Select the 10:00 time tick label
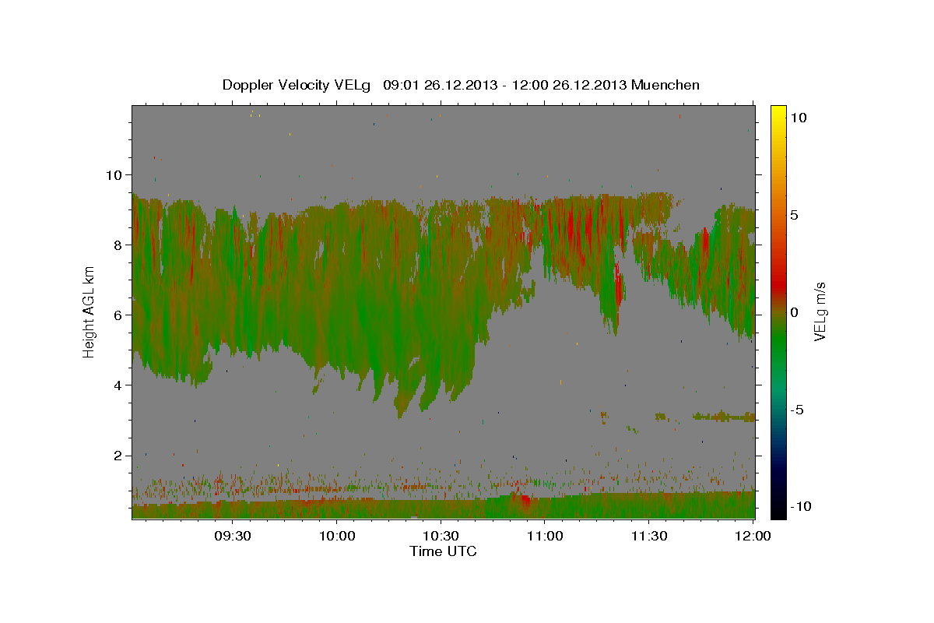This screenshot has width=934, height=623. pyautogui.click(x=336, y=537)
